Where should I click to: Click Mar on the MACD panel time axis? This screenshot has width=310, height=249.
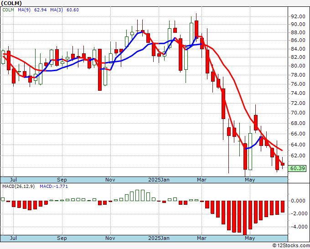[201, 238]
